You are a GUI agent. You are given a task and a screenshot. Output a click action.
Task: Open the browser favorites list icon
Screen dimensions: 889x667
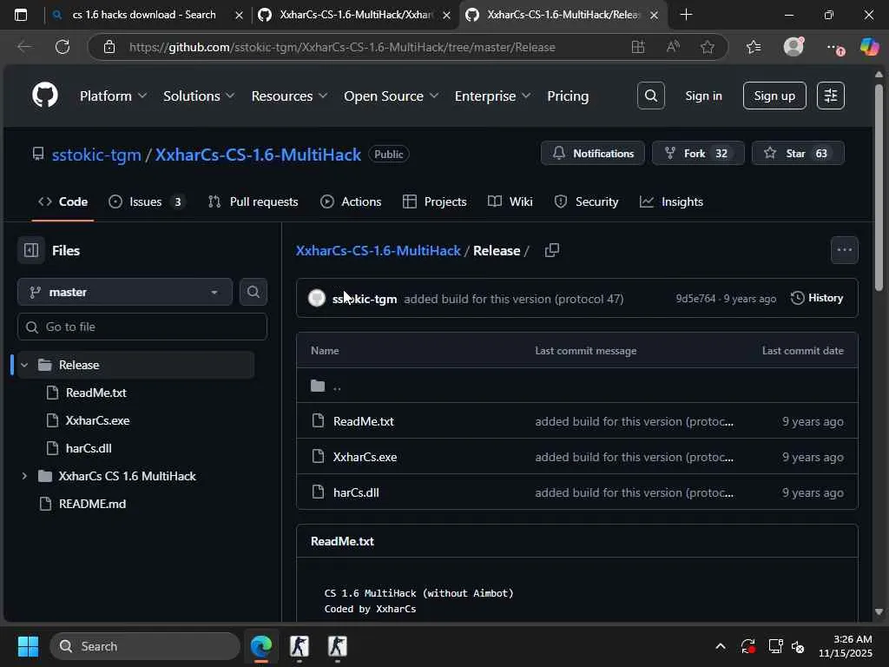(754, 47)
